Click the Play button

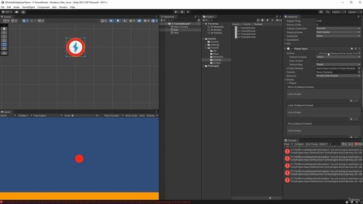(176, 12)
